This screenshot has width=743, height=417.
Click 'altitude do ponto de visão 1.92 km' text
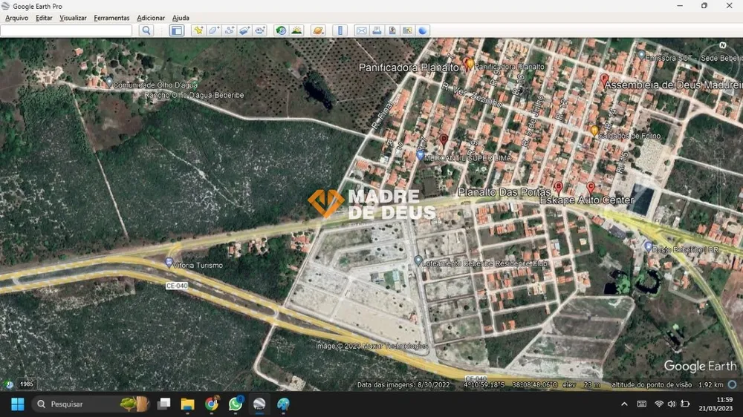click(x=667, y=385)
